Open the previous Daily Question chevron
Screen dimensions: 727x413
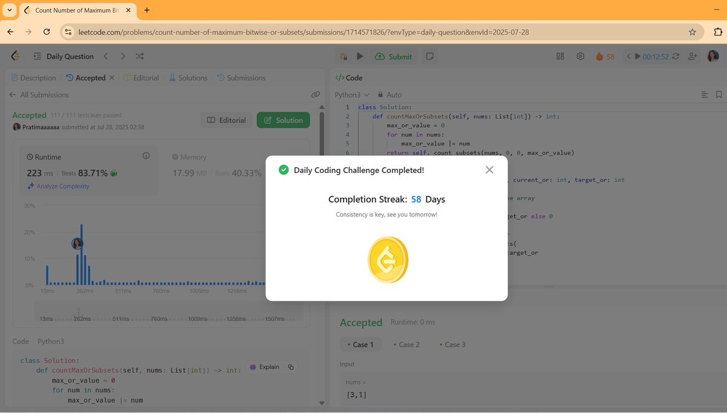(105, 56)
